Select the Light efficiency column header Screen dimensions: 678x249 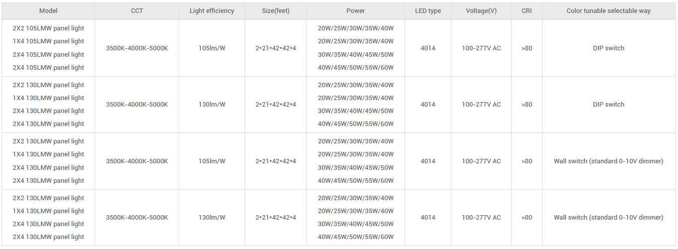[x=212, y=11]
